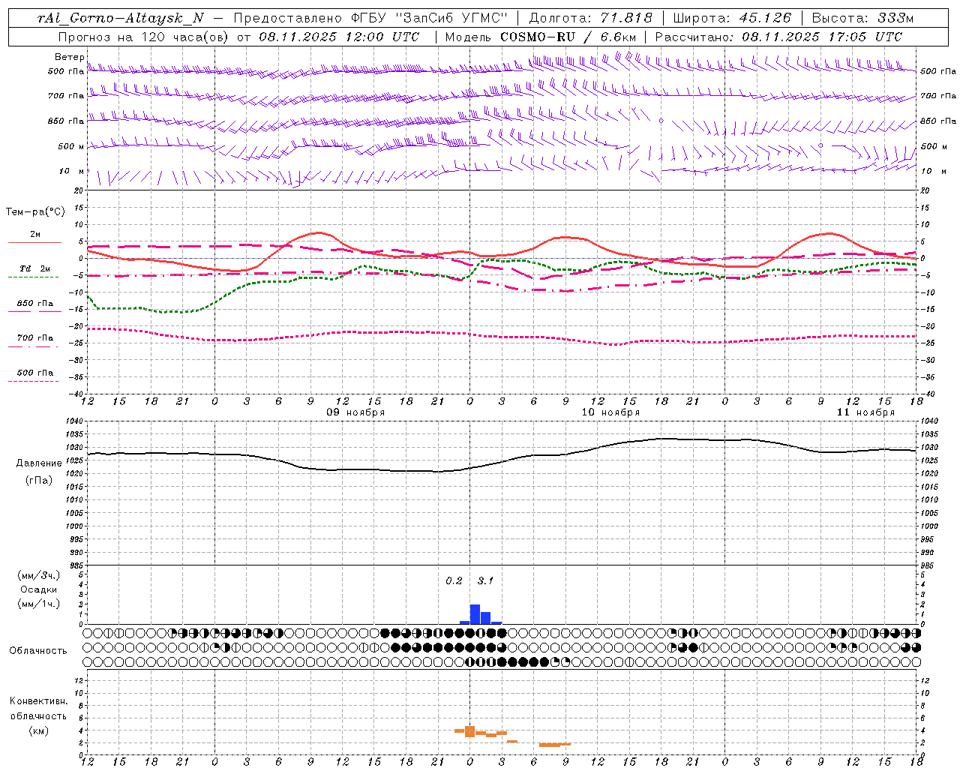Click the Конвективн. label
The image size is (960, 768).
[38, 701]
